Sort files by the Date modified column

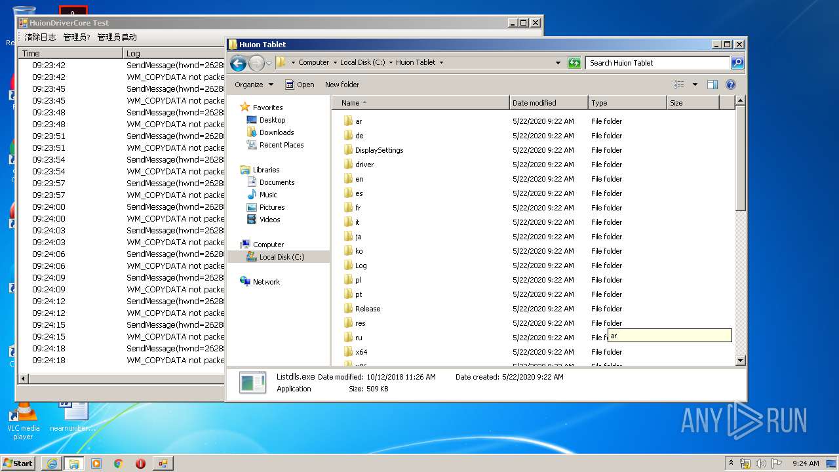549,103
